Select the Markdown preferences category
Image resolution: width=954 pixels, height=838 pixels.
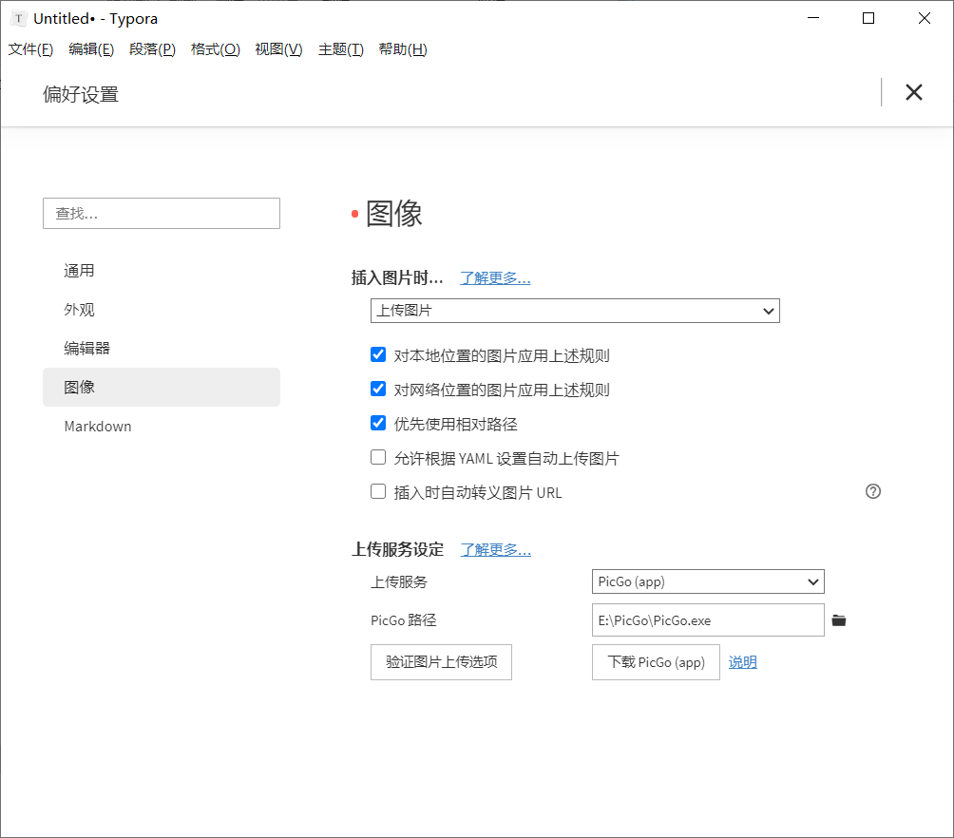pyautogui.click(x=162, y=426)
